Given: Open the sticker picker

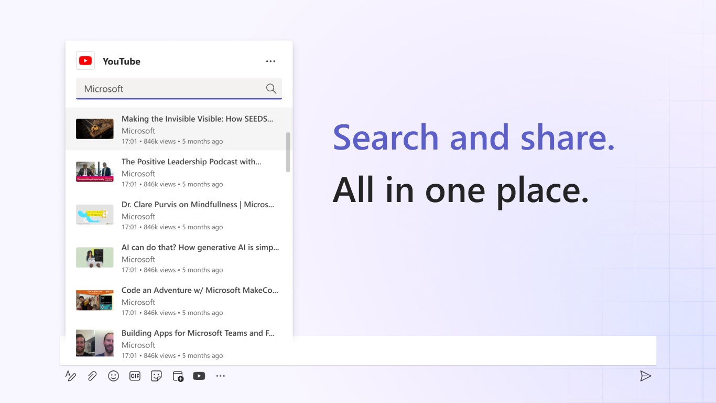Looking at the screenshot, I should 156,376.
